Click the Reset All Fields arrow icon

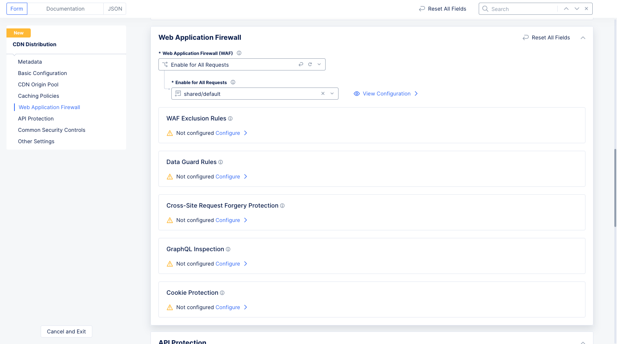pos(525,38)
